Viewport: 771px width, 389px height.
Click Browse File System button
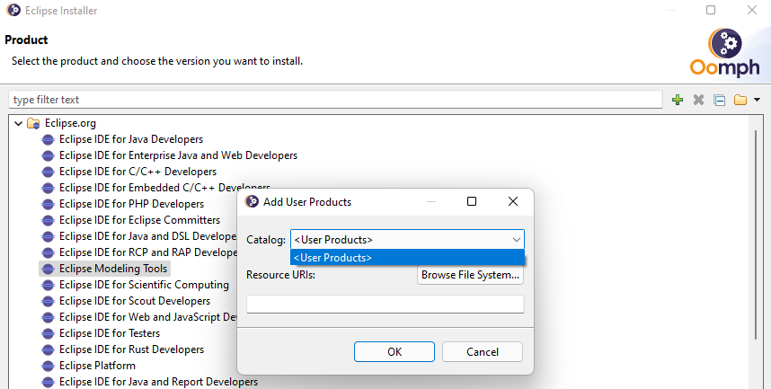coord(470,275)
